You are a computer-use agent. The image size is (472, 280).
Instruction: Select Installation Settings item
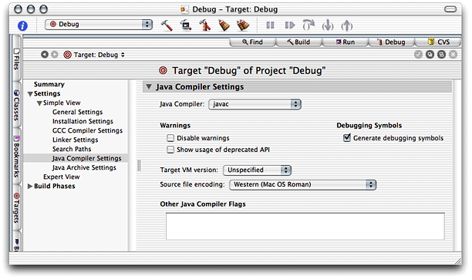click(83, 121)
